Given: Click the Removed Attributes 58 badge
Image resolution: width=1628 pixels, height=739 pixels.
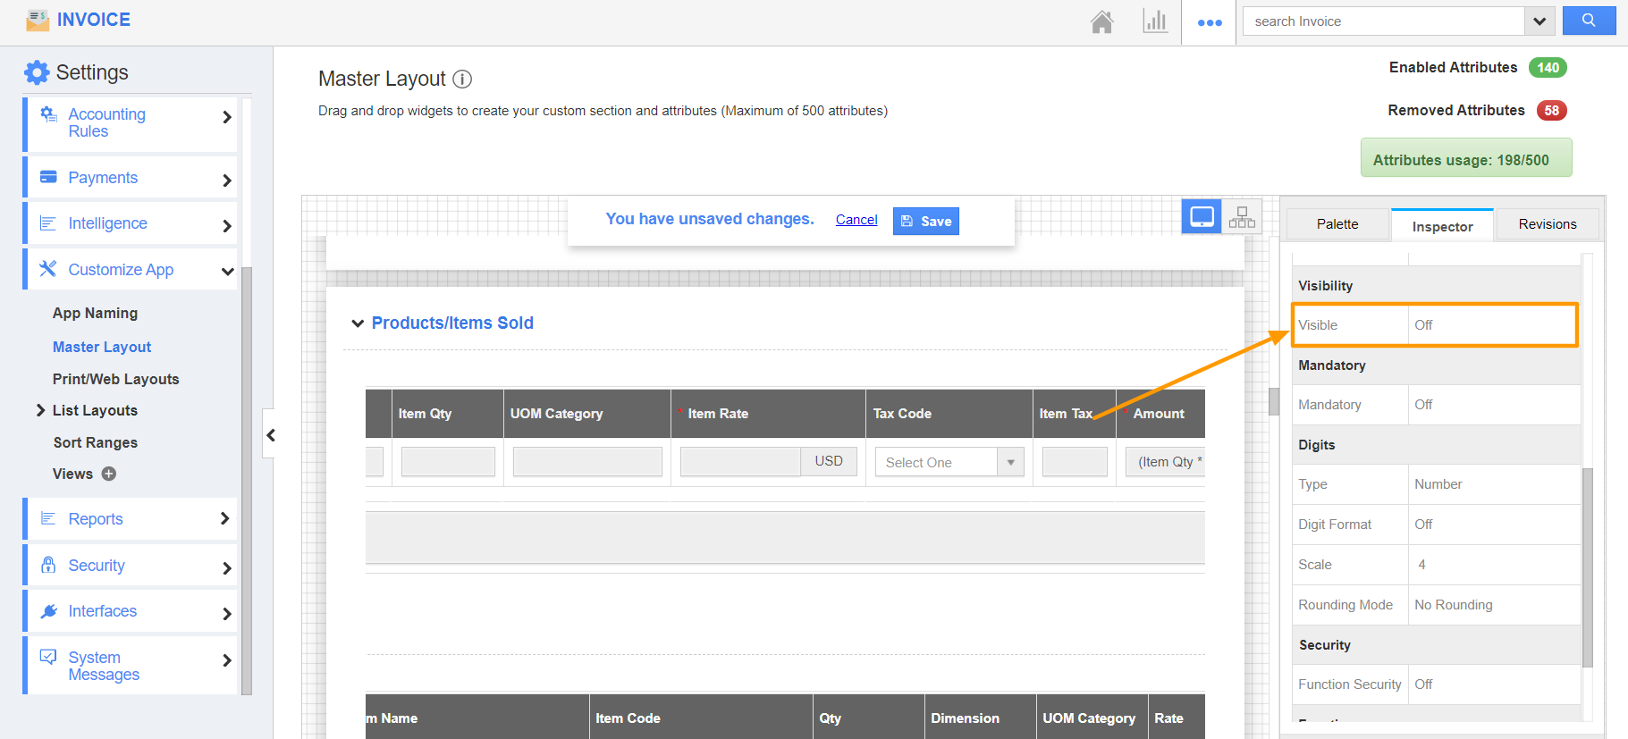Looking at the screenshot, I should 1552,111.
